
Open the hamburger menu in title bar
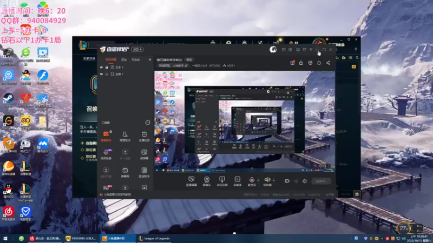[x=311, y=50]
